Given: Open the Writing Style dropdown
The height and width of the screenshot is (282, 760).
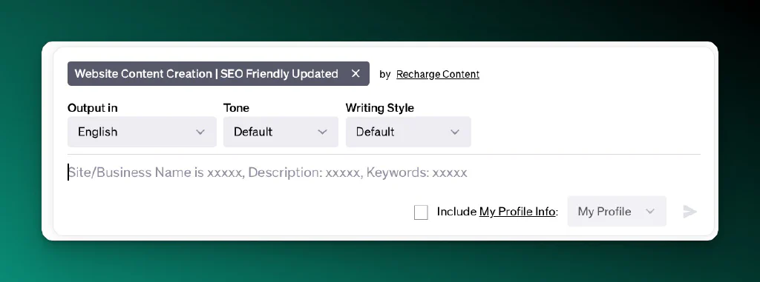Looking at the screenshot, I should pos(408,132).
